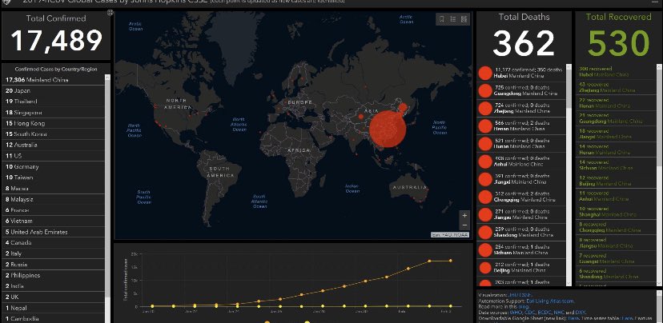
Task: Click the recovered list scroll-down arrow
Action: [659, 283]
